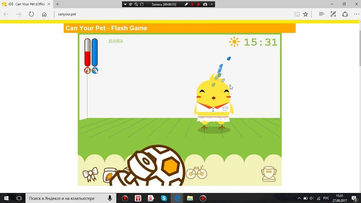
Task: Open the Windows Start menu
Action: point(6,198)
